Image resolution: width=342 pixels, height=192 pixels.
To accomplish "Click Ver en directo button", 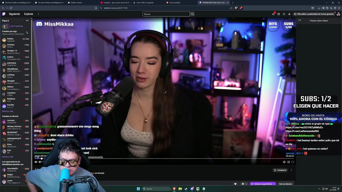I will click(x=285, y=184).
